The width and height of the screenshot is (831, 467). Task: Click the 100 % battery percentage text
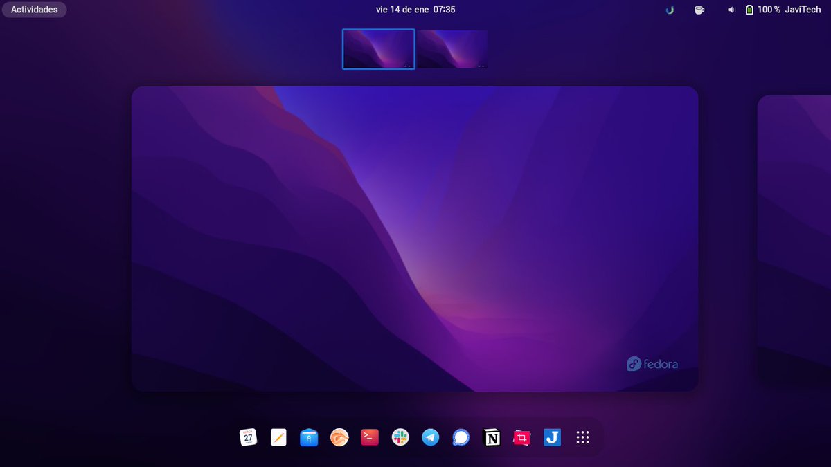(769, 10)
